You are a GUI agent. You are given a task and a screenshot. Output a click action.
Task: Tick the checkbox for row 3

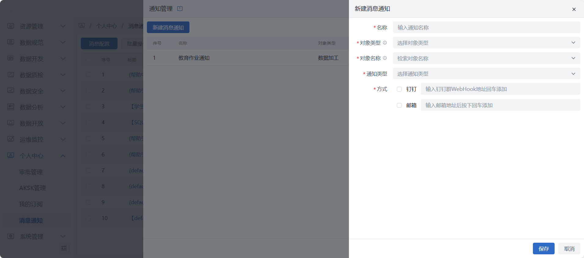click(x=88, y=107)
